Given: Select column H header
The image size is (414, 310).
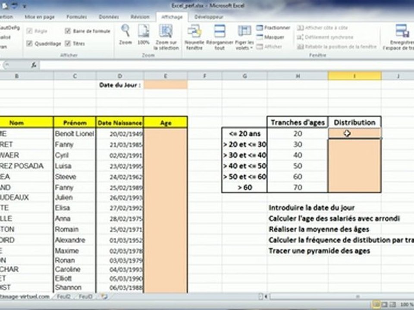Looking at the screenshot, I should pos(298,76).
